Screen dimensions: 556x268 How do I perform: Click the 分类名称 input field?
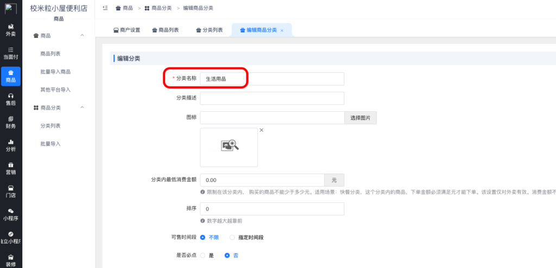coord(272,79)
